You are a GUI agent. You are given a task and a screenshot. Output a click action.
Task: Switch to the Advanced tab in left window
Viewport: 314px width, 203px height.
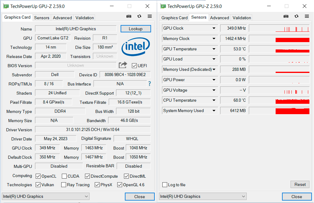(62, 18)
